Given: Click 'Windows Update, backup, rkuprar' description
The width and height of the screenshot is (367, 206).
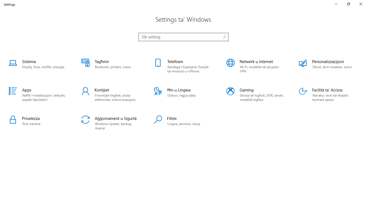Looking at the screenshot, I should coord(113,126).
